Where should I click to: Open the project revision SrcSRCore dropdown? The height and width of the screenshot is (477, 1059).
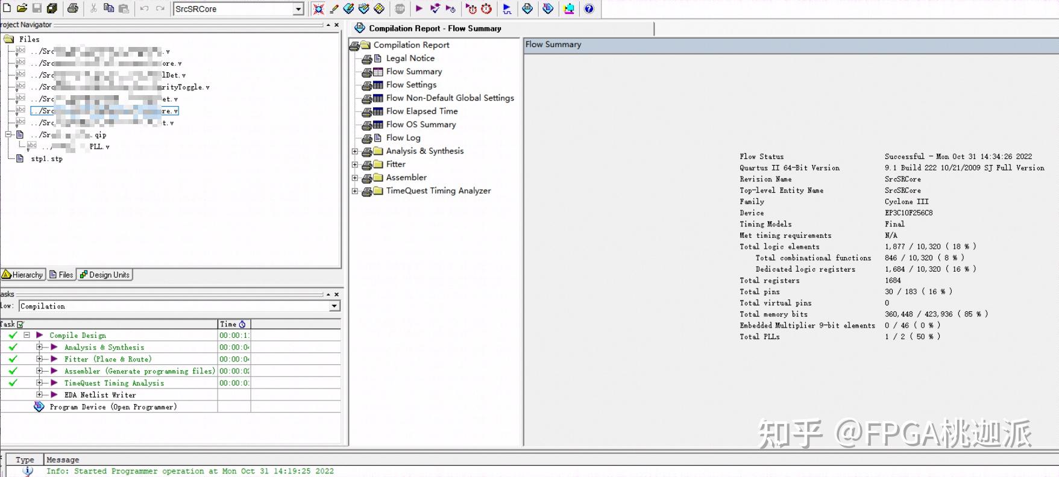click(x=298, y=9)
